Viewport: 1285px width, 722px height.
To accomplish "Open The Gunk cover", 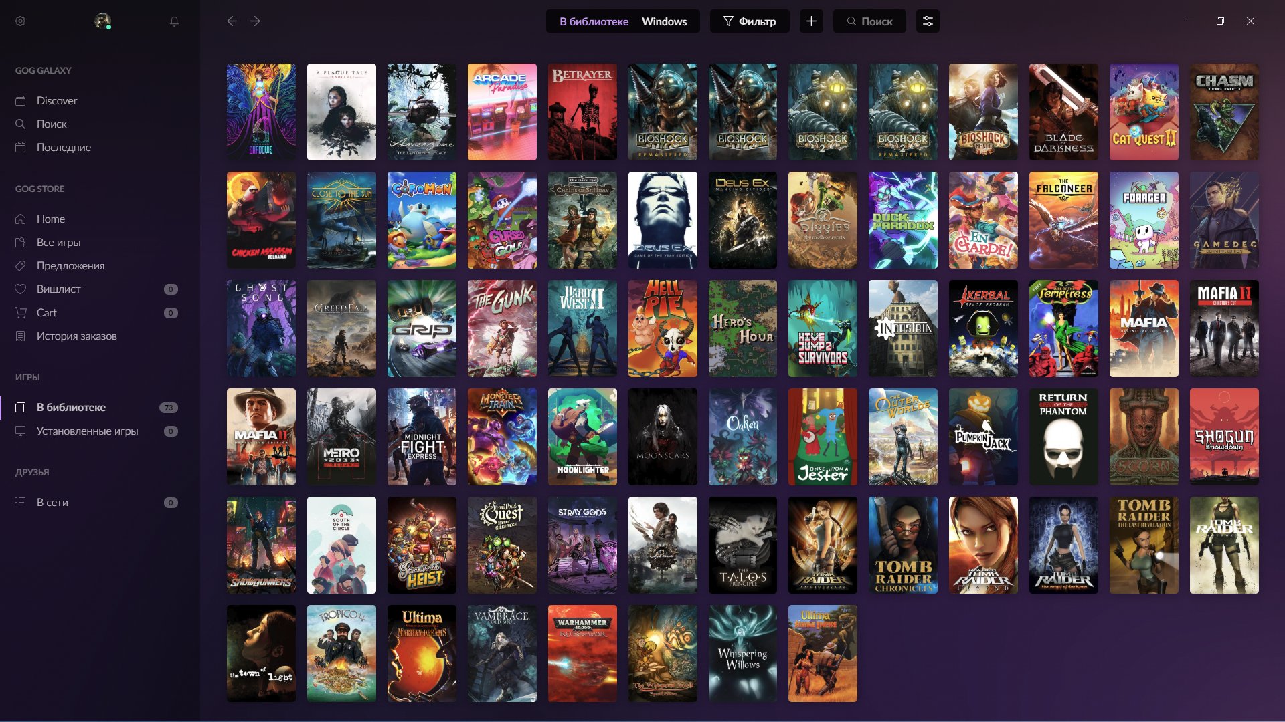I will tap(502, 328).
